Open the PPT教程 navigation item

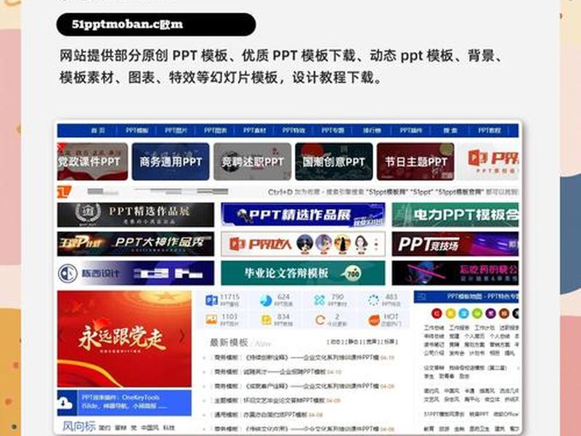(x=489, y=131)
